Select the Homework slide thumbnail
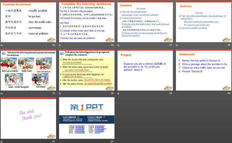 point(203,71)
